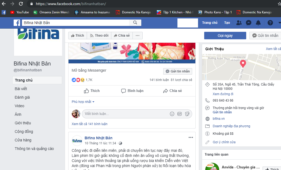Open the Messenger icon in header
Viewport: 281px width, 170px height.
coord(249,23)
